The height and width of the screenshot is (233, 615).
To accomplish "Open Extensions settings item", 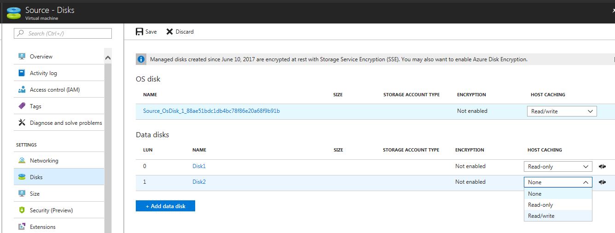I will pyautogui.click(x=59, y=227).
